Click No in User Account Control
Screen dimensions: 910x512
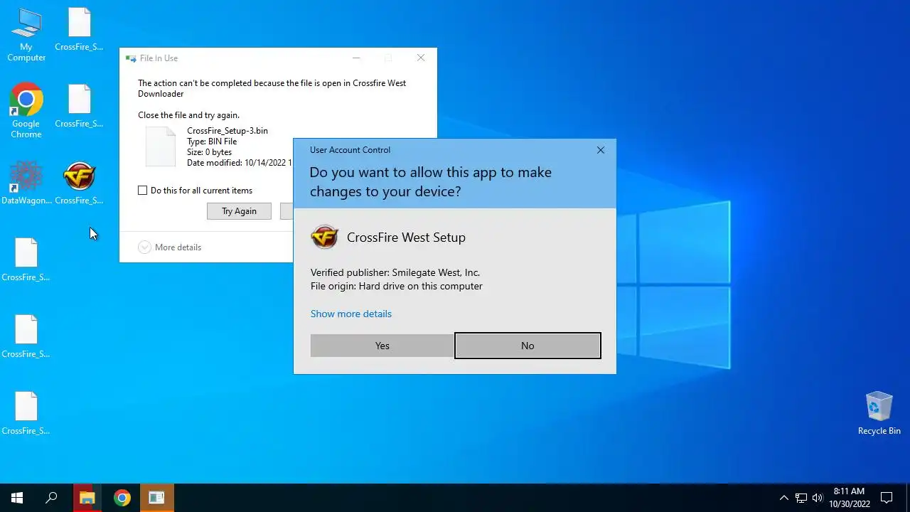[528, 346]
